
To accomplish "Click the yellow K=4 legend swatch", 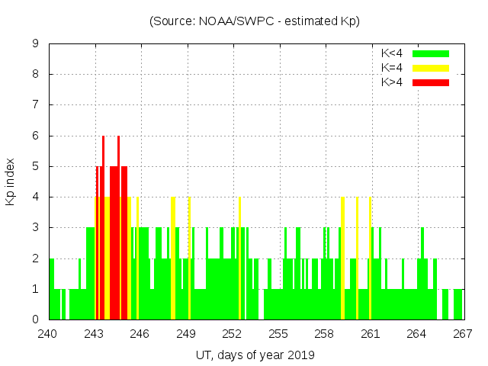I will point(431,68).
